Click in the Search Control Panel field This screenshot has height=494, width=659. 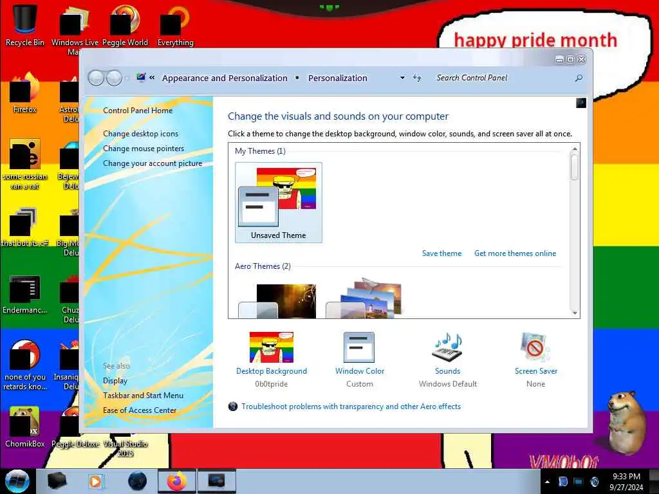(x=502, y=78)
